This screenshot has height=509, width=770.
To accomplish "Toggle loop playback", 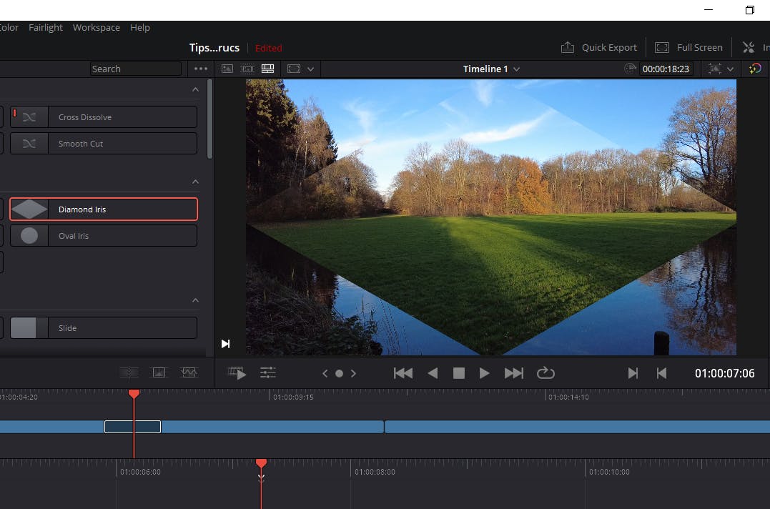I will pos(546,373).
